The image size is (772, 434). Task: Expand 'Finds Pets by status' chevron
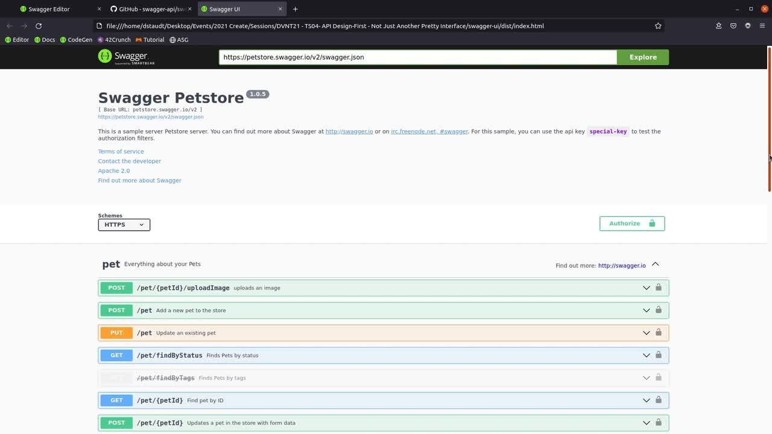point(646,356)
